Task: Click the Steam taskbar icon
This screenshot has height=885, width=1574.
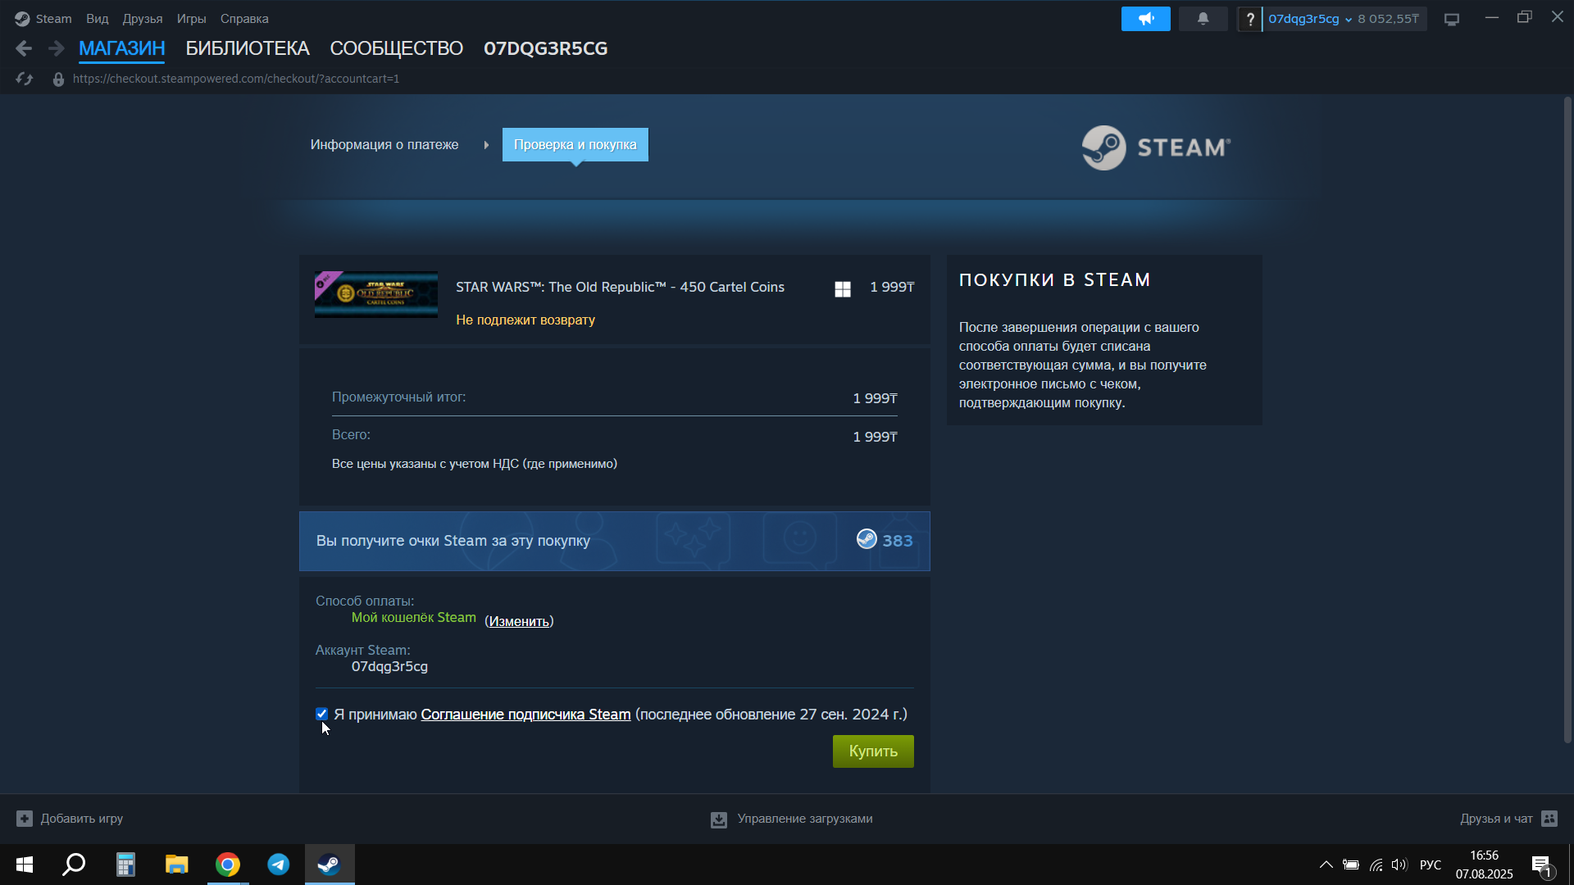Action: (x=330, y=865)
